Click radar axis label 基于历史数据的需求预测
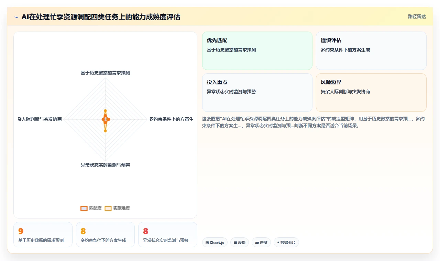The height and width of the screenshot is (261, 440). pos(105,73)
